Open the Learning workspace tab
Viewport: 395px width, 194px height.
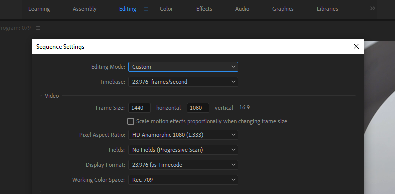tap(39, 9)
